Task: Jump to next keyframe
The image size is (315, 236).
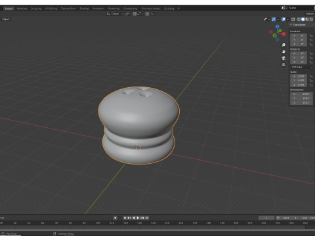Action: point(142,218)
